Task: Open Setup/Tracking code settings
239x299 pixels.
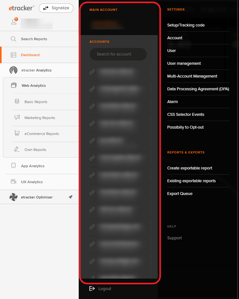Action: (186, 25)
